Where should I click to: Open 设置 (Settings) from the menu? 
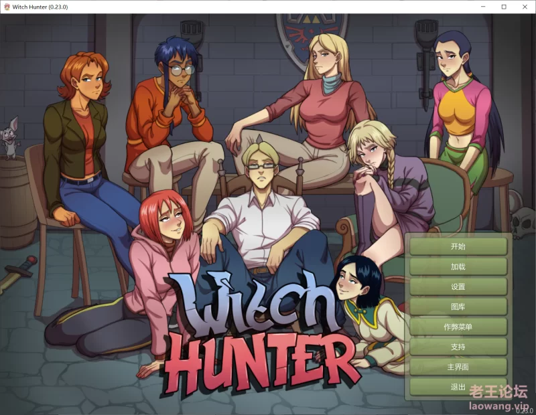(458, 286)
